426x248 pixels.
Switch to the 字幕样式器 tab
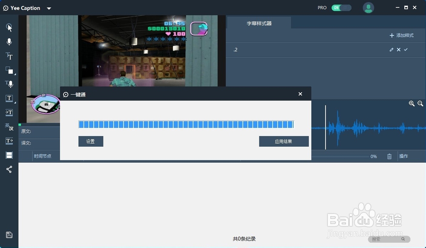[x=259, y=23]
